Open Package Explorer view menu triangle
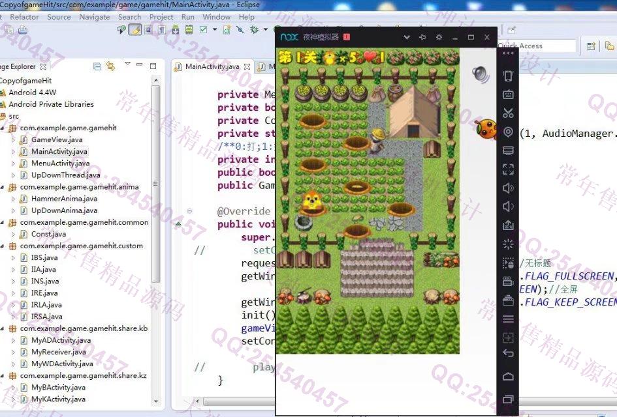 pyautogui.click(x=127, y=63)
